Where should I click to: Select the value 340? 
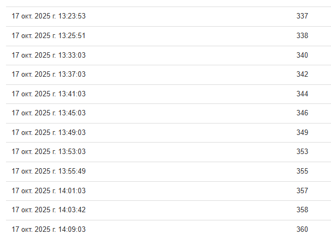click(x=302, y=56)
